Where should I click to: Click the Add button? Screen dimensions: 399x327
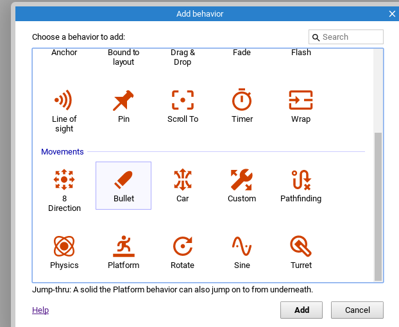pos(301,310)
